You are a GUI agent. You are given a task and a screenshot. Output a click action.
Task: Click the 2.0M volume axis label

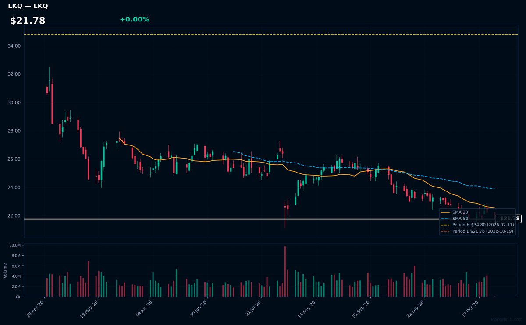tap(16, 286)
